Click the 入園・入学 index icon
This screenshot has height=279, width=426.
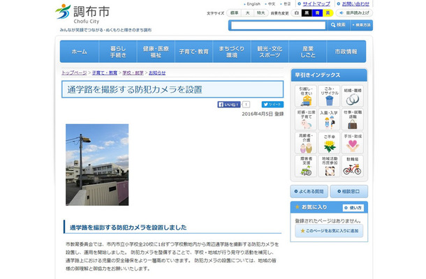click(329, 119)
